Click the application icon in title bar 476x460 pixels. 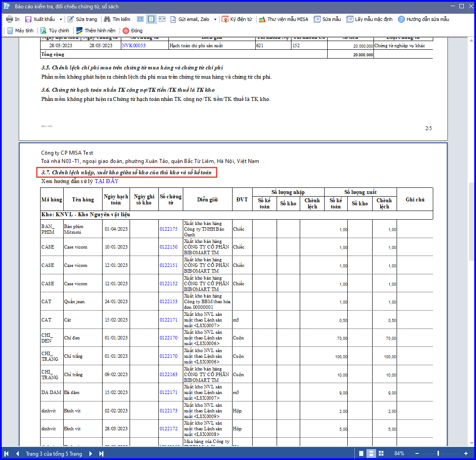click(7, 6)
